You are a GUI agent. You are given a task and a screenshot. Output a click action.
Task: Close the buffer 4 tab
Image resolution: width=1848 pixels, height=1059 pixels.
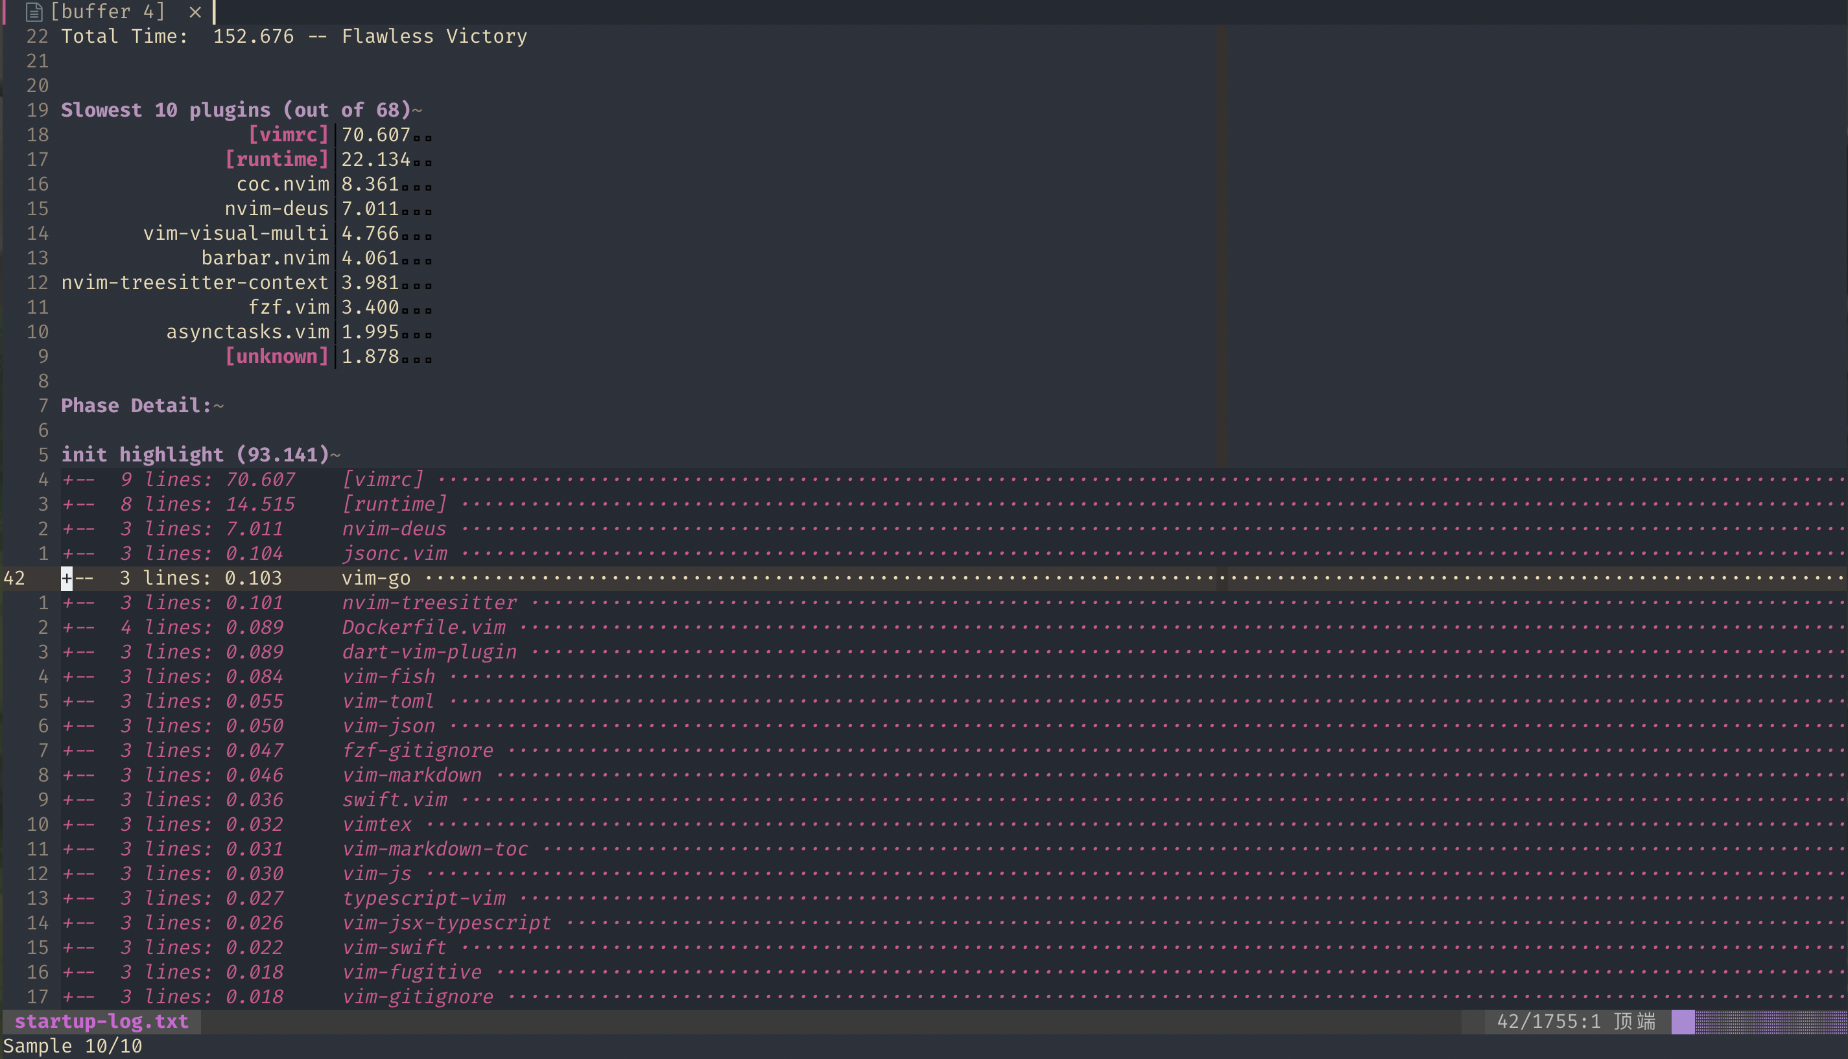[x=195, y=12]
